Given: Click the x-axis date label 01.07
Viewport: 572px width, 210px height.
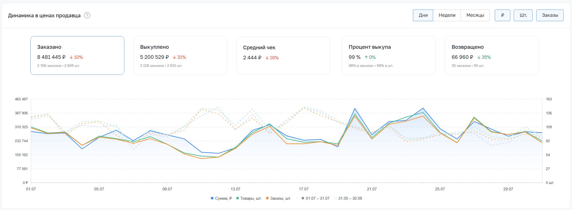Looking at the screenshot, I should tap(31, 189).
